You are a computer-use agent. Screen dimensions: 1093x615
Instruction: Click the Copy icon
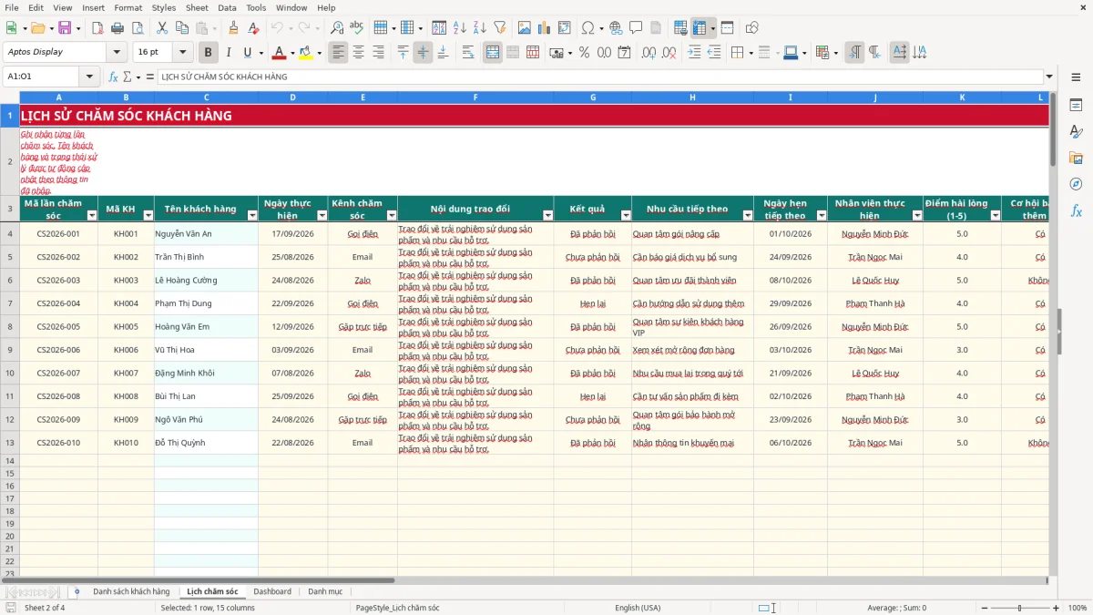pyautogui.click(x=181, y=28)
